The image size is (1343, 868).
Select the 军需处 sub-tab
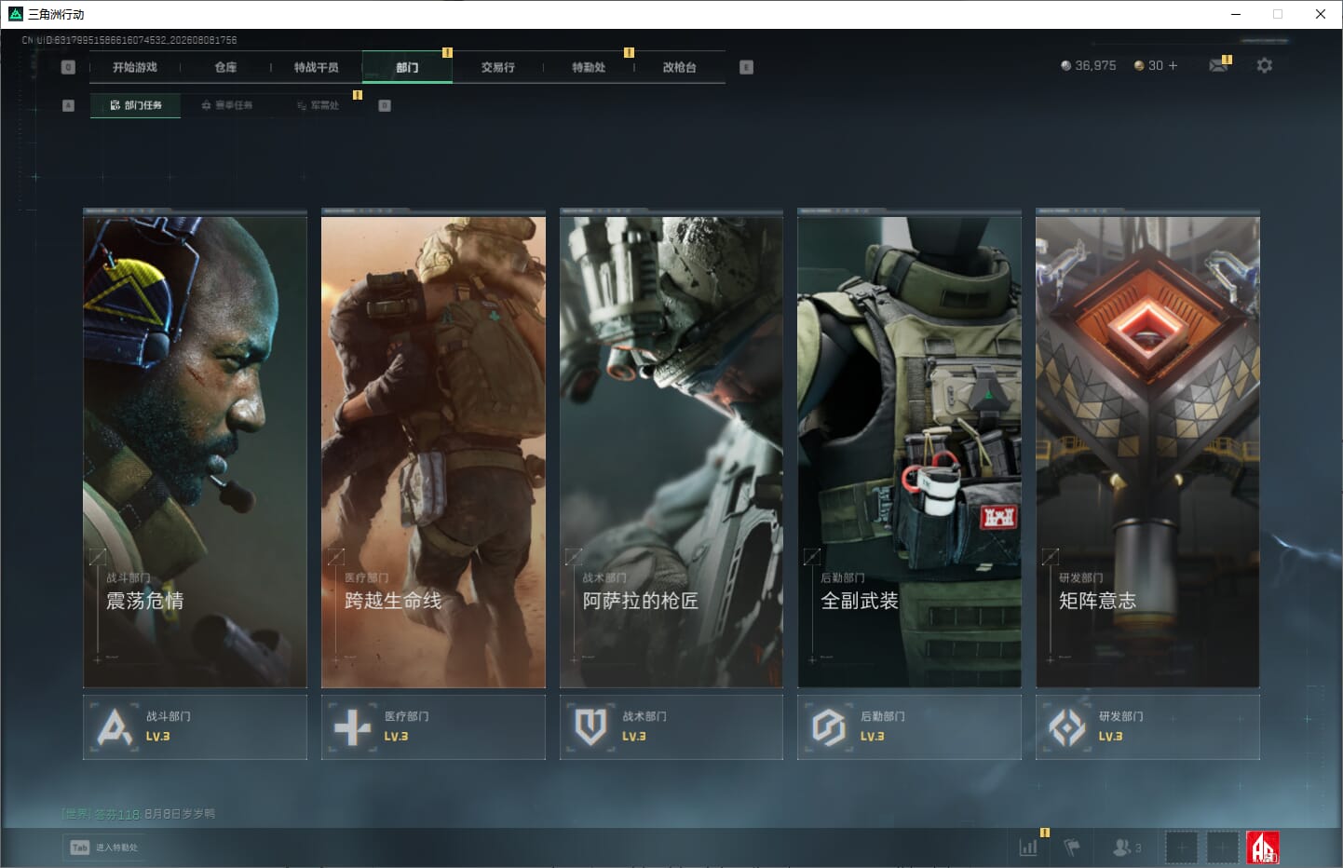click(x=319, y=105)
